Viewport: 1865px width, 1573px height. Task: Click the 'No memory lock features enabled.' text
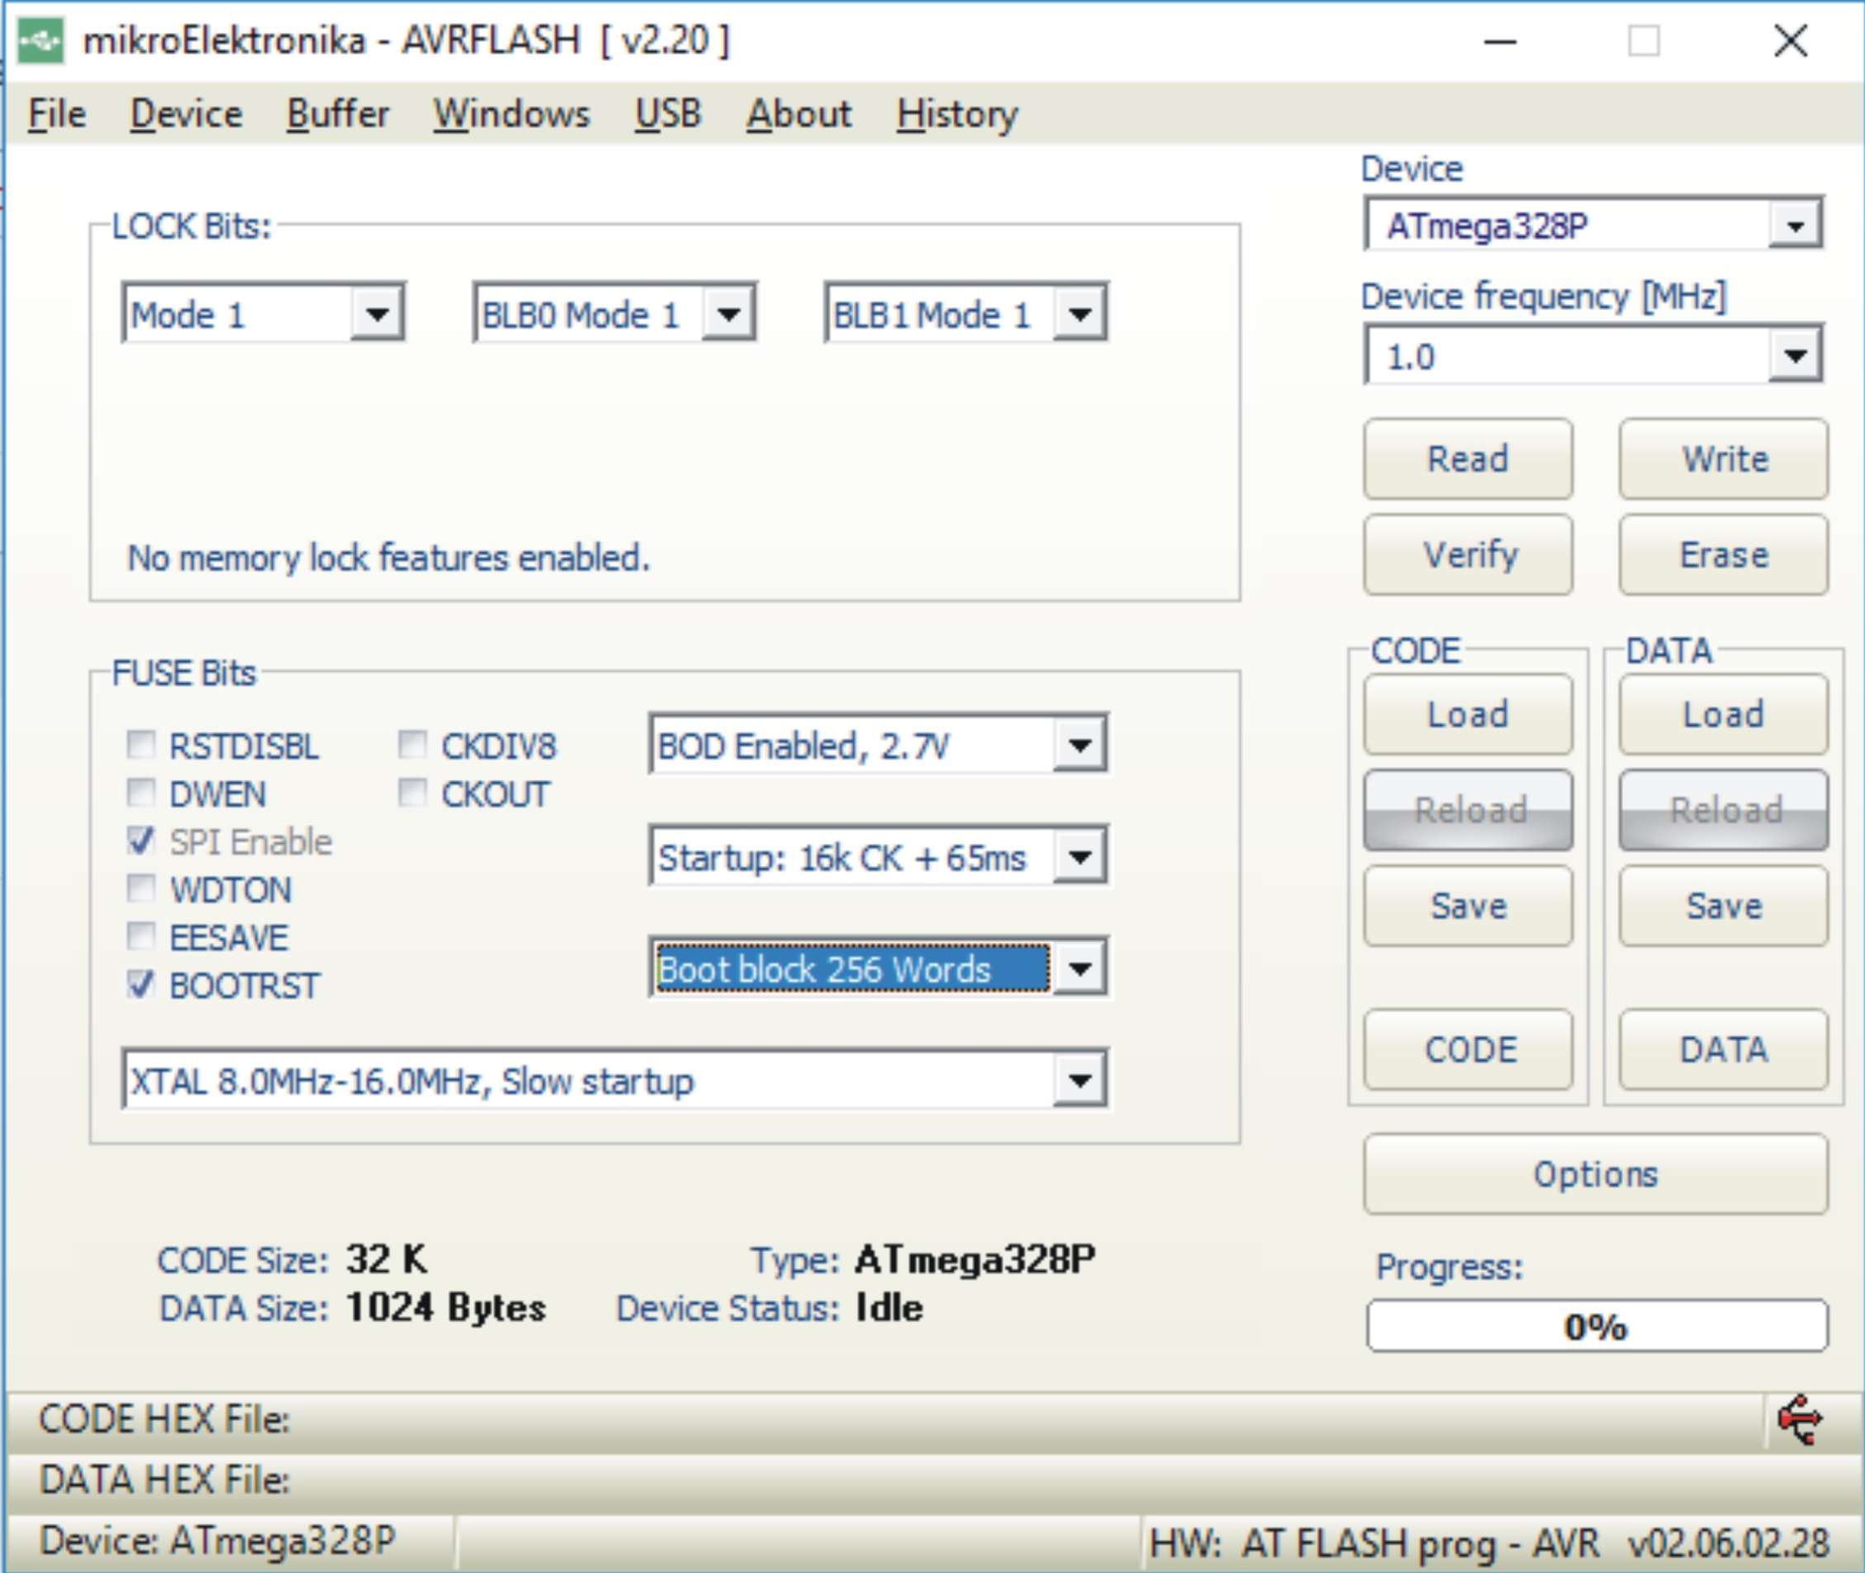389,558
